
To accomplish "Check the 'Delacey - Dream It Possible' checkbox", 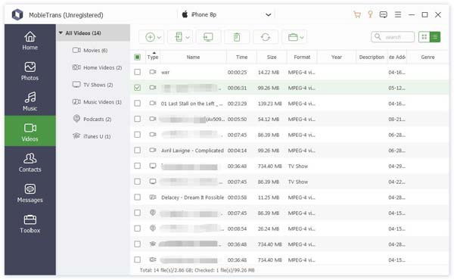I will pos(138,198).
